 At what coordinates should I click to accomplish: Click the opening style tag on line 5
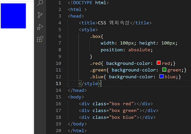(88, 30)
